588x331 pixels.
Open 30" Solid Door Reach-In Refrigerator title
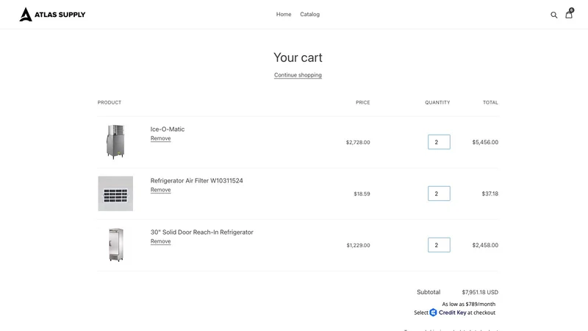[201, 232]
